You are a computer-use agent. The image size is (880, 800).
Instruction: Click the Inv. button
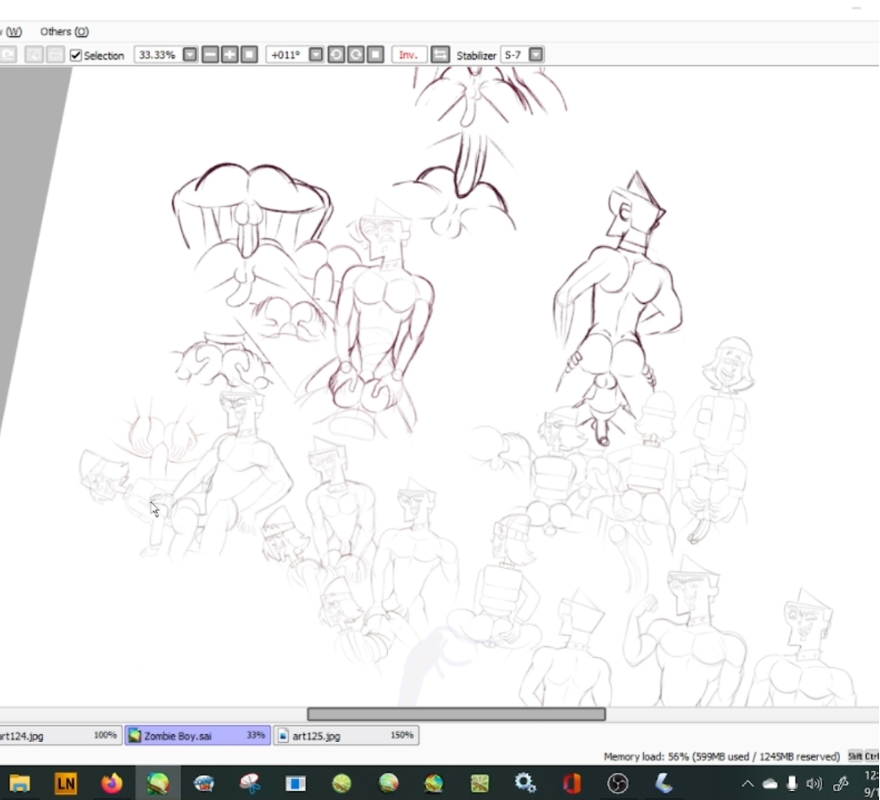pos(409,55)
